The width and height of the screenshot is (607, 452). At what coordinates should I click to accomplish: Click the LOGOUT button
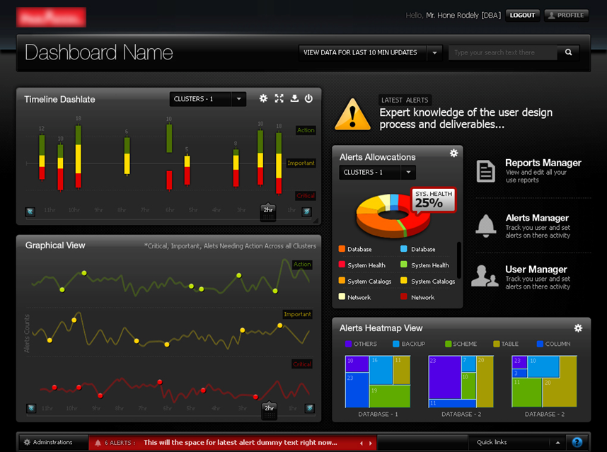pyautogui.click(x=522, y=16)
